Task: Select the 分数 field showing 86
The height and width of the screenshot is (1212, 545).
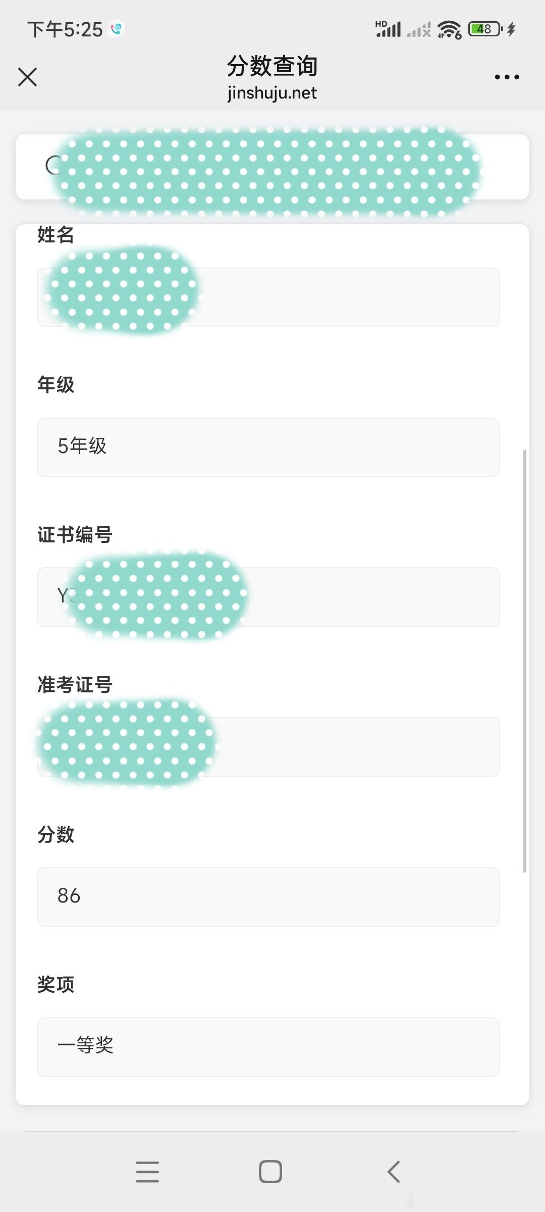Action: pyautogui.click(x=268, y=897)
